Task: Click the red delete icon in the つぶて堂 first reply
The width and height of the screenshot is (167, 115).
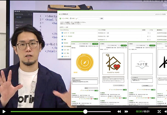Action: click(148, 98)
